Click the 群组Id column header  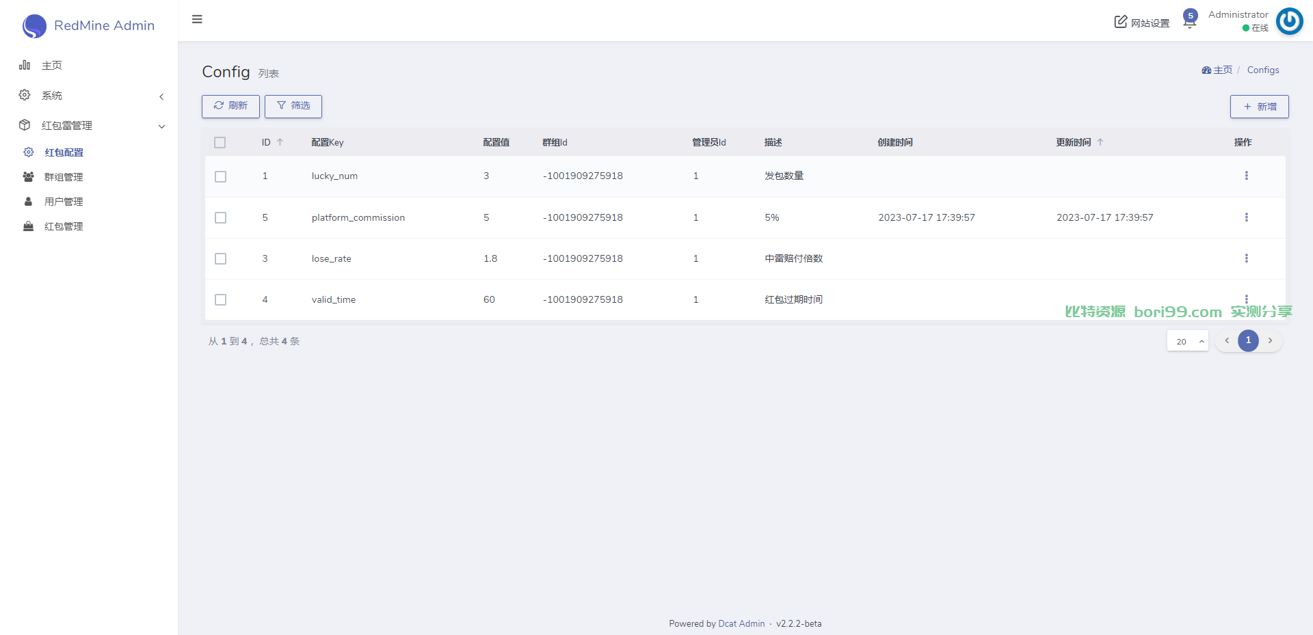coord(555,142)
